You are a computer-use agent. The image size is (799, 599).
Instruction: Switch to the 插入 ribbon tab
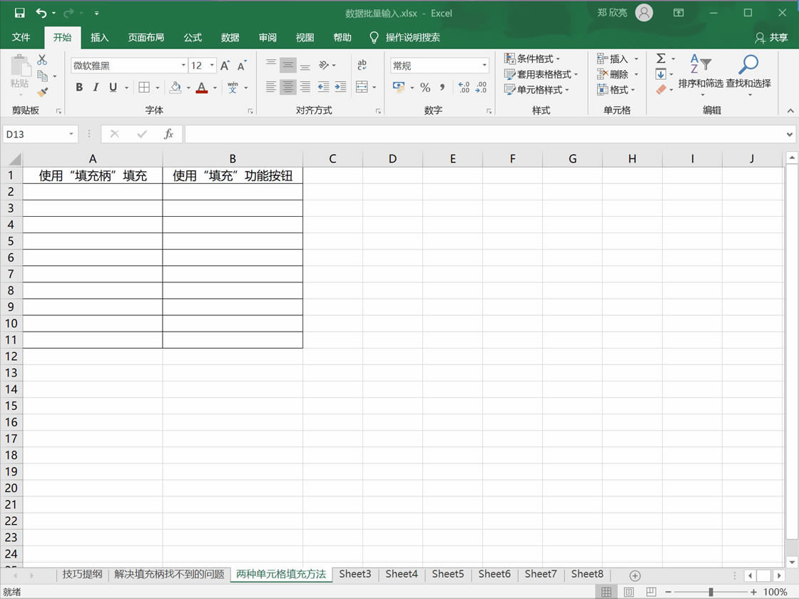click(x=99, y=37)
